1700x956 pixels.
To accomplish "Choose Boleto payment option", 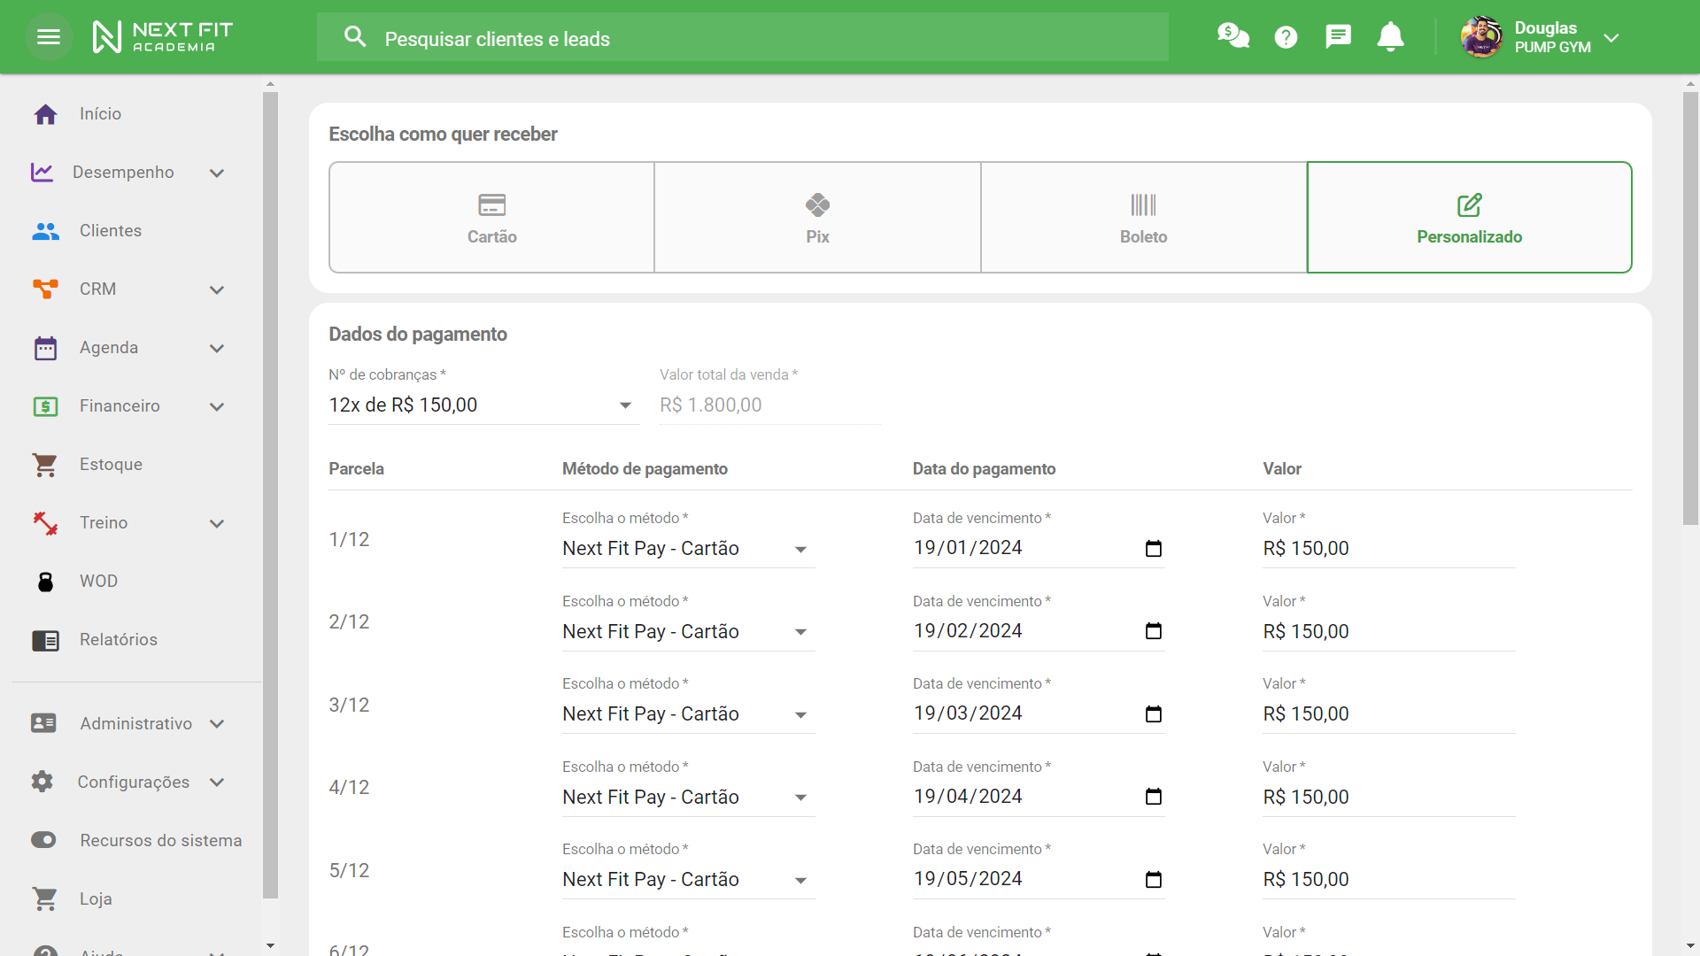I will (x=1143, y=218).
